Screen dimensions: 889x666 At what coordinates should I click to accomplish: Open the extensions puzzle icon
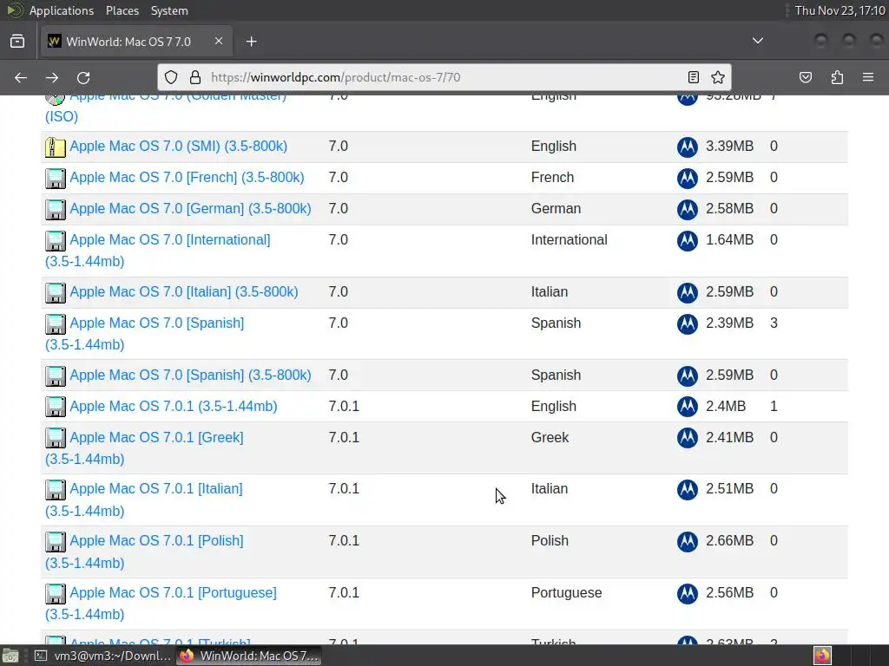point(837,77)
